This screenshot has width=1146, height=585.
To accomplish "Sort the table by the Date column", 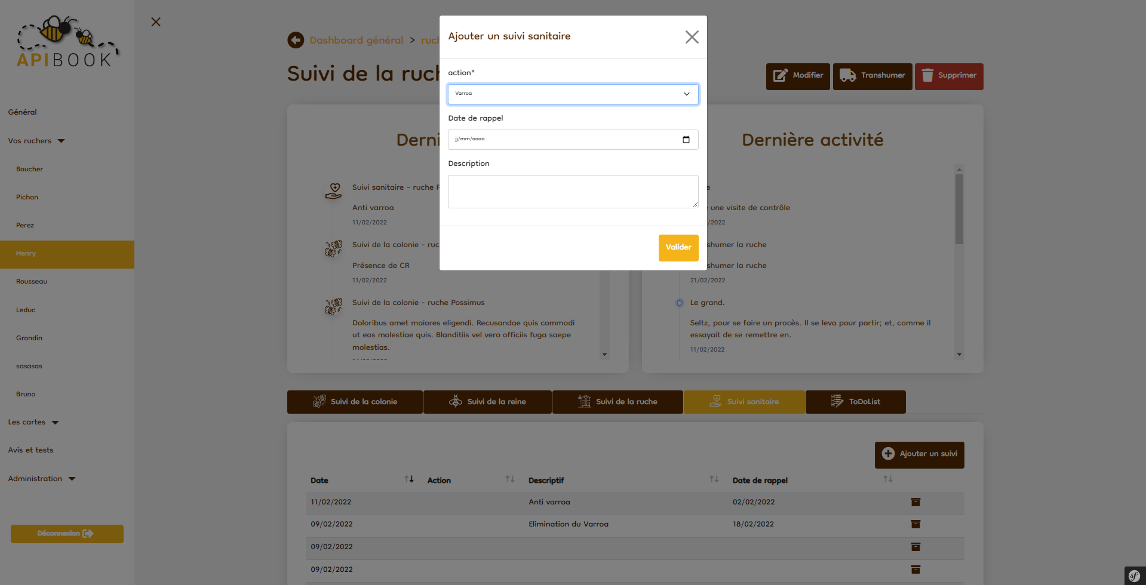I will (408, 479).
